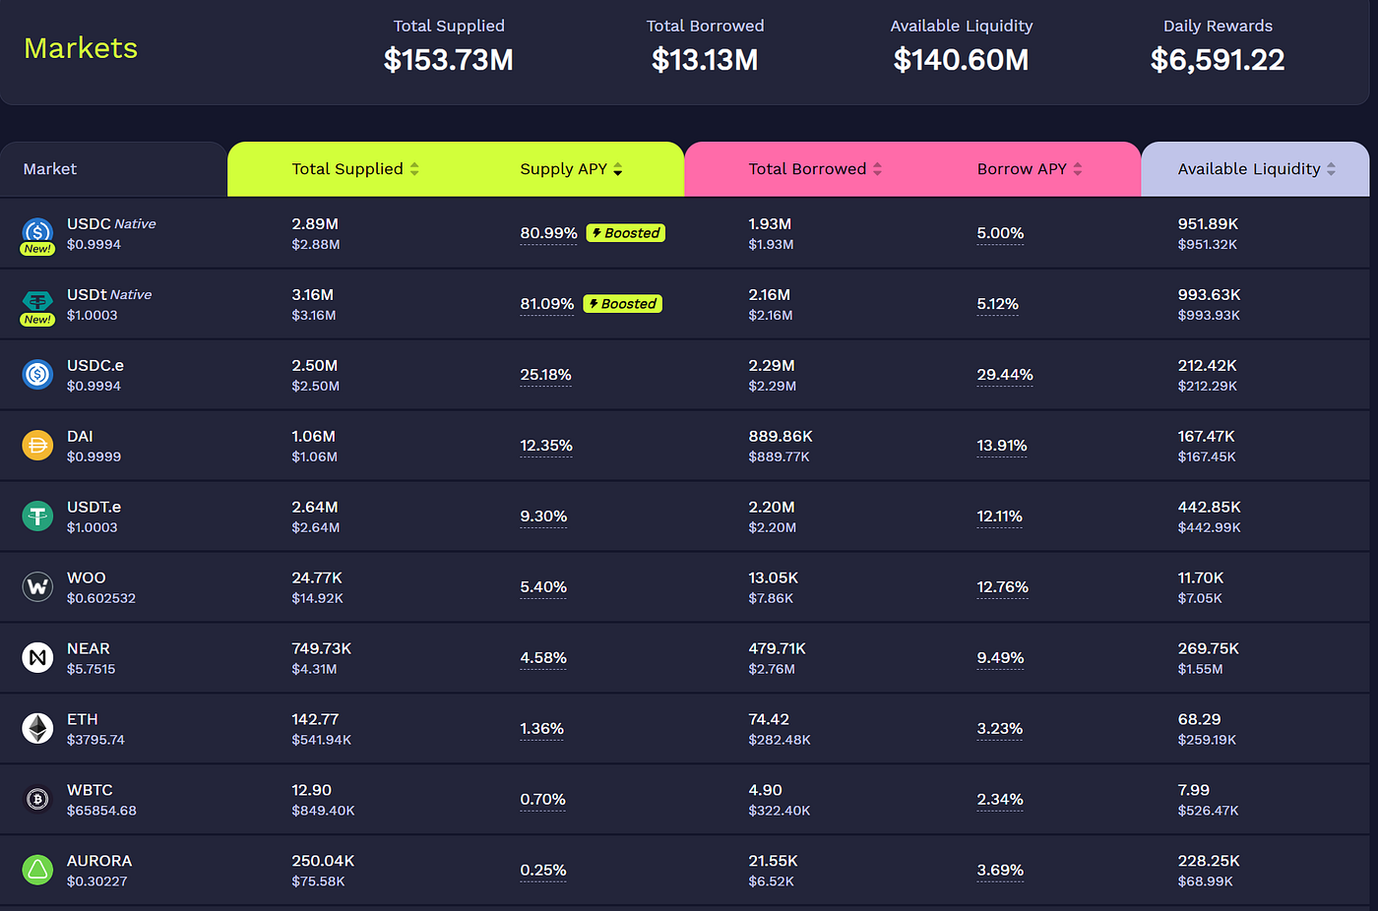Click the sort arrows beside Borrow APY
1378x911 pixels.
[x=1078, y=169]
